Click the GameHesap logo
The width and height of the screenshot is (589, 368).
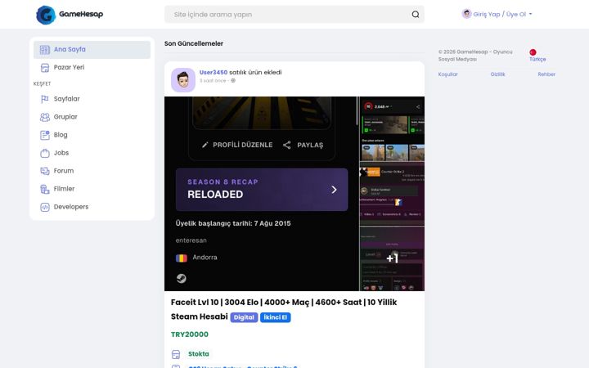(x=70, y=15)
